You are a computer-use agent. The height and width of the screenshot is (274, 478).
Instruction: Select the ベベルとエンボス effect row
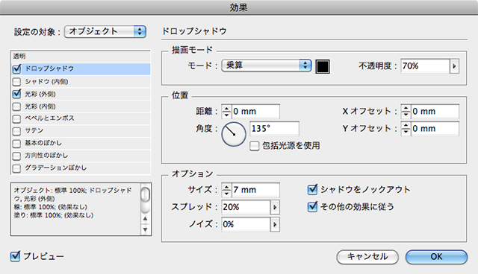(x=81, y=118)
